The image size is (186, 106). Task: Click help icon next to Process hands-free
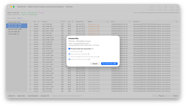coord(93,49)
